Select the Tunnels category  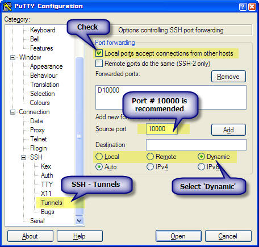pyautogui.click(x=52, y=203)
